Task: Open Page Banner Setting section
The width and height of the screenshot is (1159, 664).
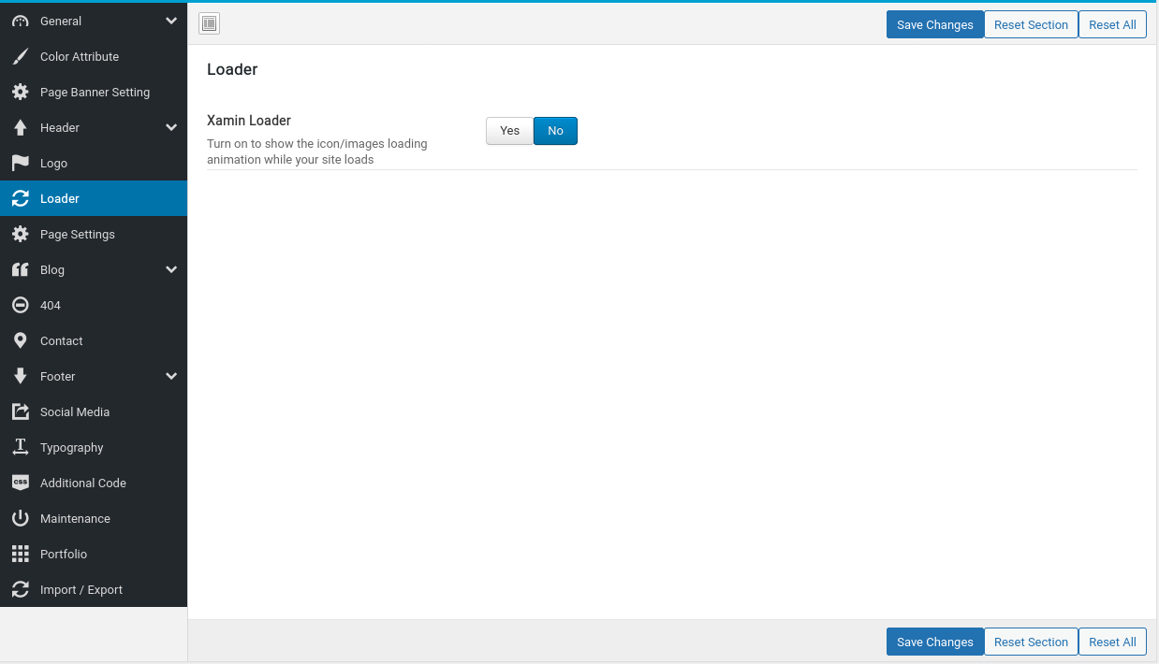Action: coord(94,92)
